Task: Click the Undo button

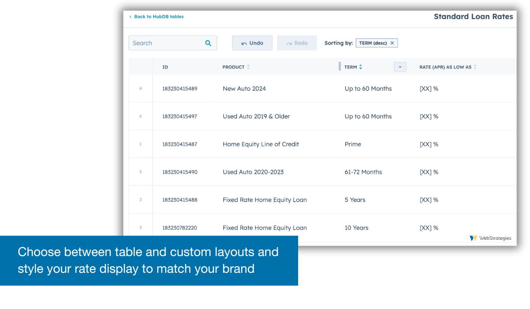Action: click(252, 43)
